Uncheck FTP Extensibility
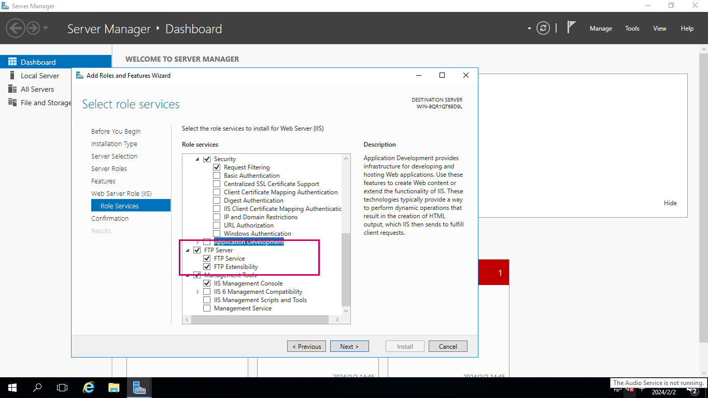This screenshot has height=398, width=708. tap(207, 267)
